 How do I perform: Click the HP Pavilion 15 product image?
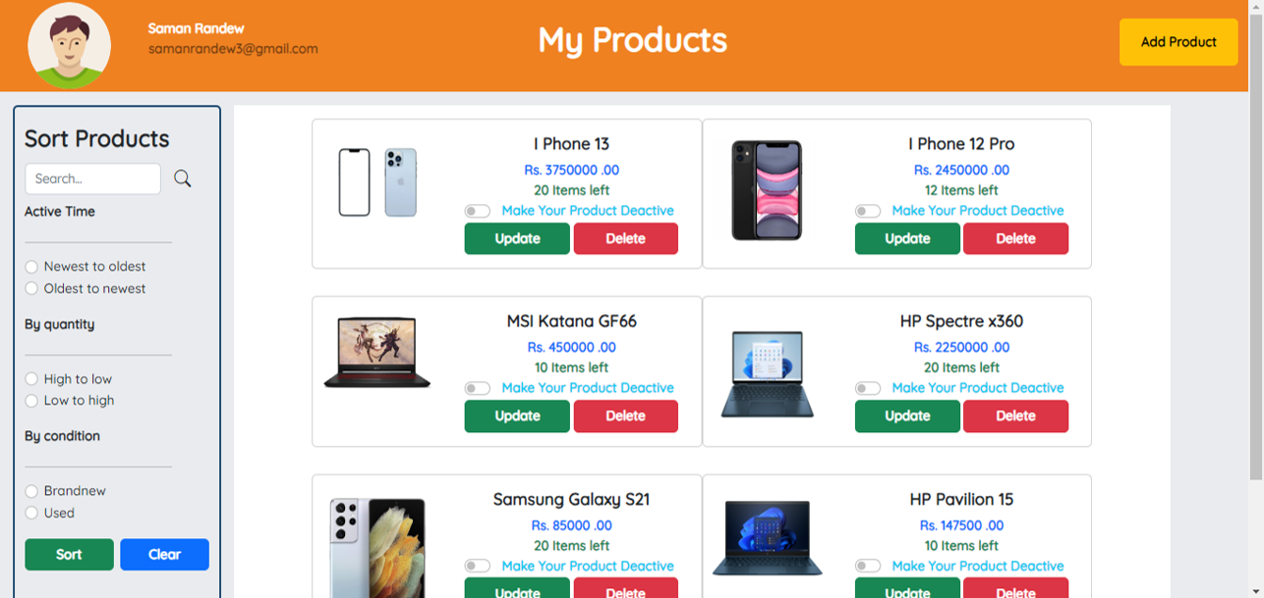tap(767, 538)
